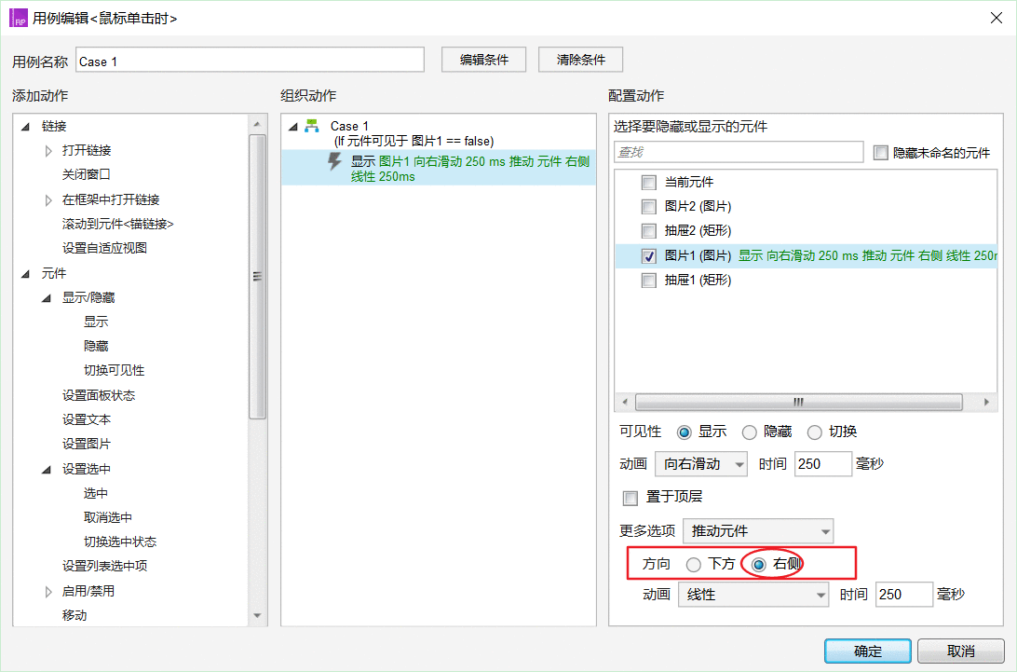Screen dimensions: 1017x672
Task: Add the 隐藏 action under 显示/隐藏
Action: [96, 346]
